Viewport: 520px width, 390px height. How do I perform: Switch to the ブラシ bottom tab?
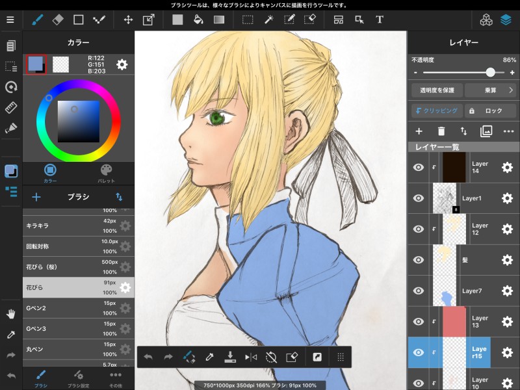pos(41,379)
